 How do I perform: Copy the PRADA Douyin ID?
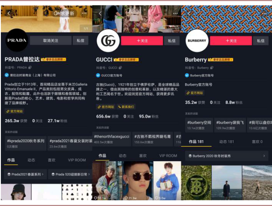tap(30, 67)
